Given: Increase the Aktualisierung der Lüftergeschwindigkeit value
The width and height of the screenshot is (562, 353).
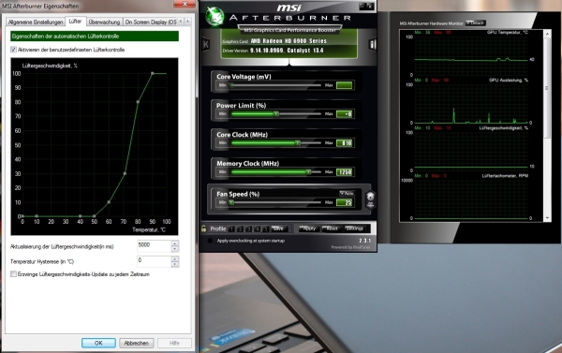Looking at the screenshot, I should point(175,243).
